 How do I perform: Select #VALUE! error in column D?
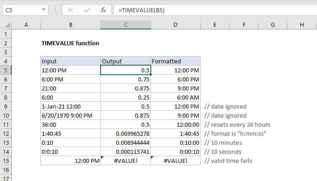pos(176,161)
